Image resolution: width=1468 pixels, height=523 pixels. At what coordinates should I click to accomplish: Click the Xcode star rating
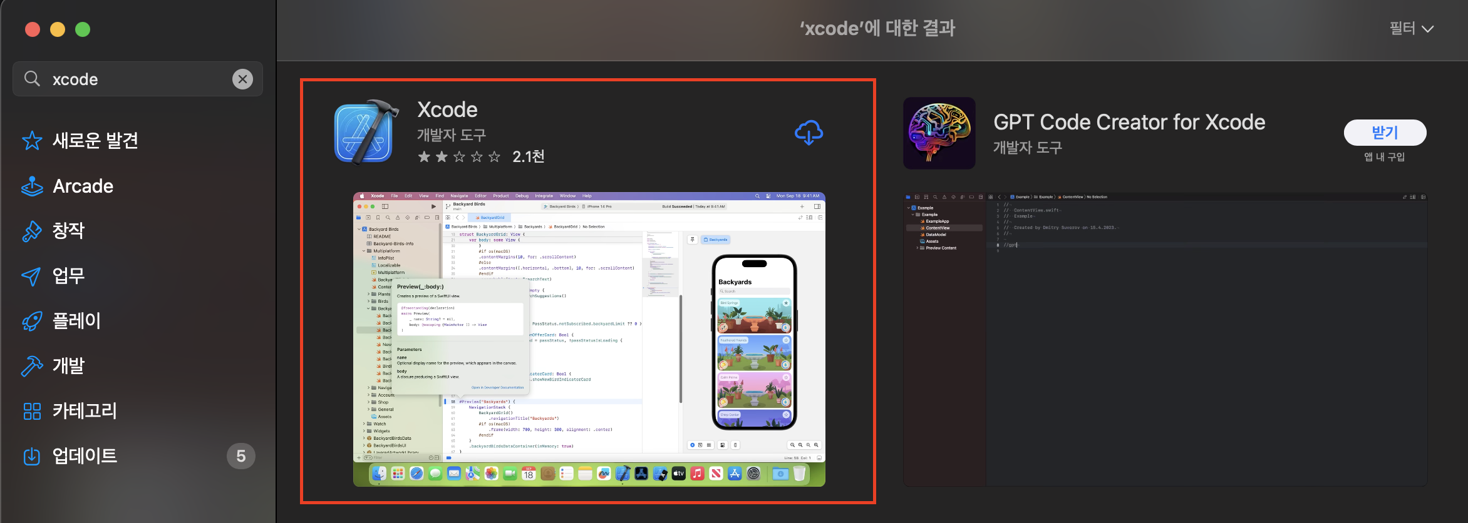[459, 156]
